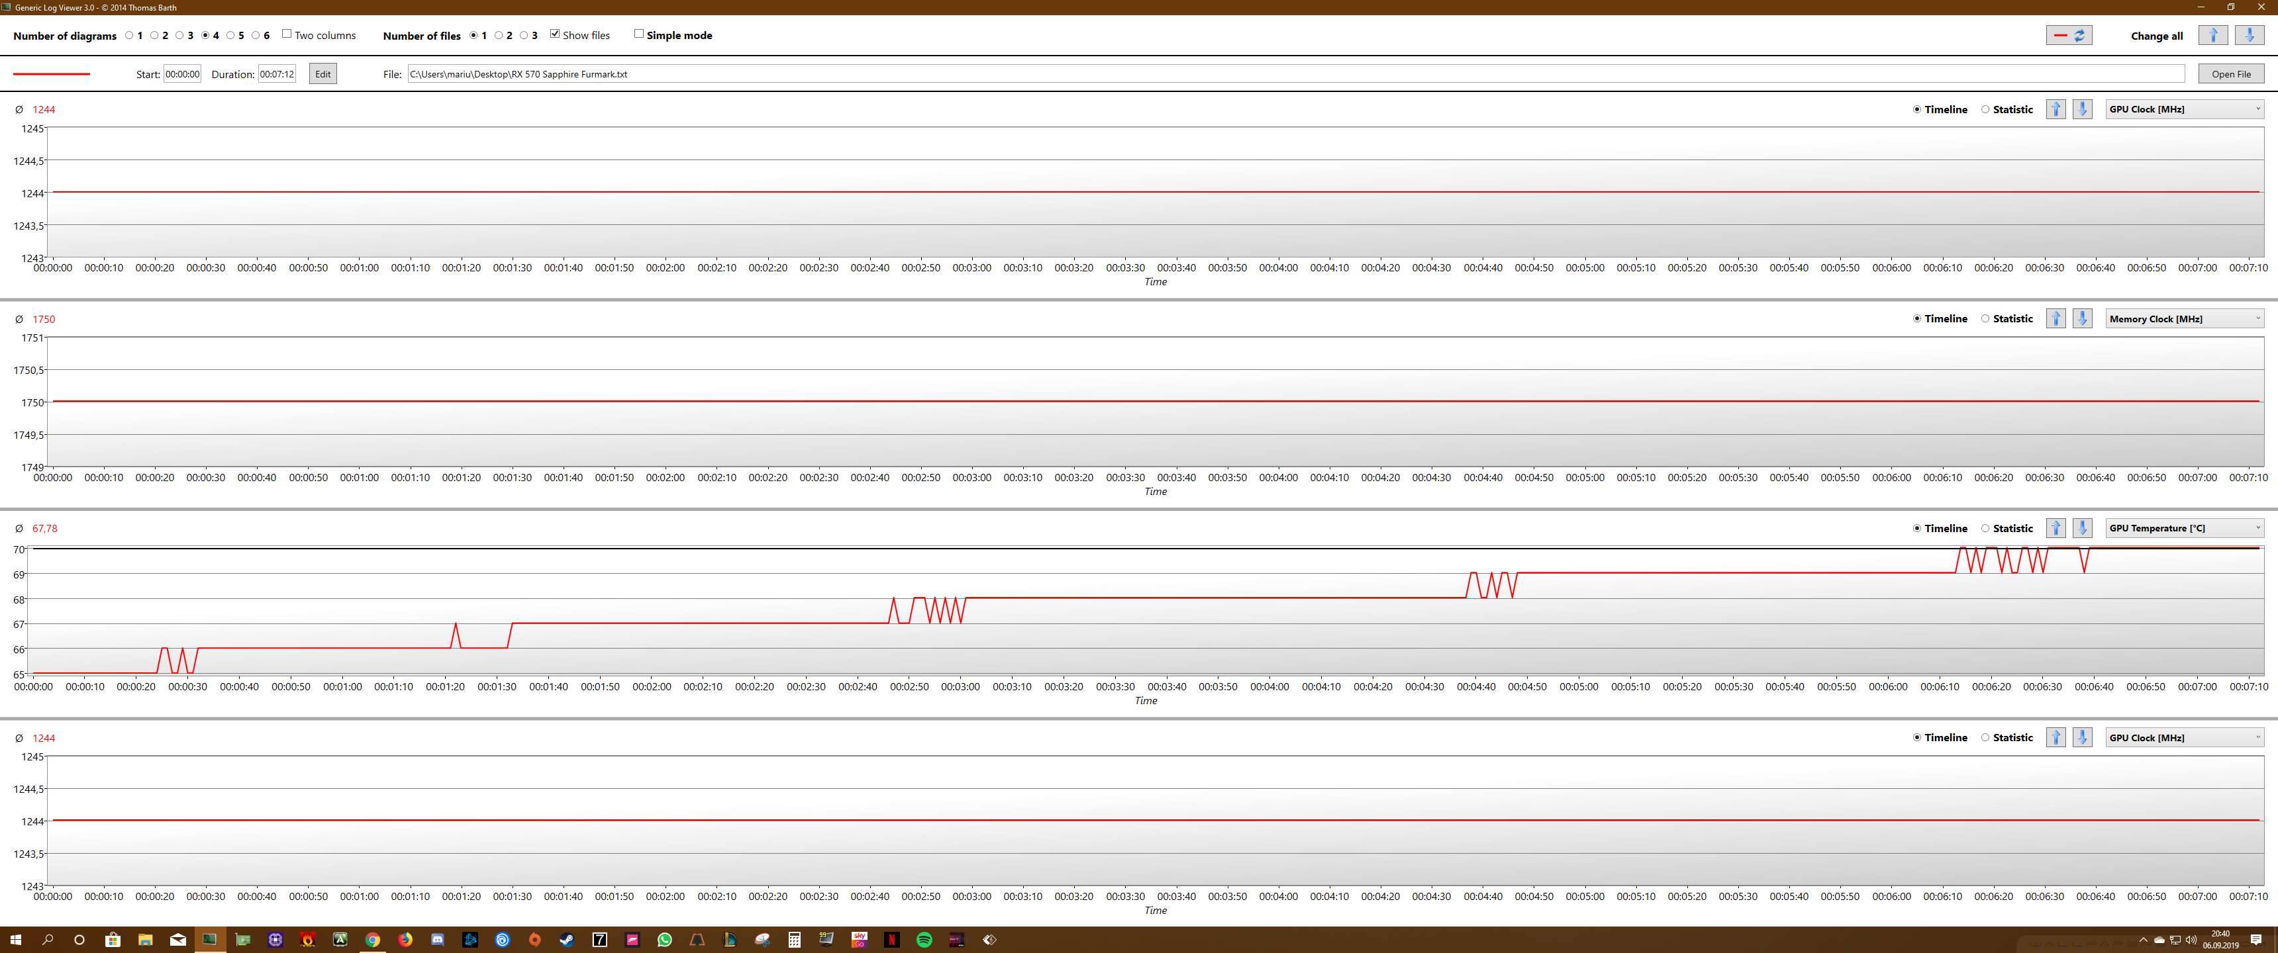The width and height of the screenshot is (2278, 953).
Task: Open Steam from the taskbar
Action: tap(567, 940)
